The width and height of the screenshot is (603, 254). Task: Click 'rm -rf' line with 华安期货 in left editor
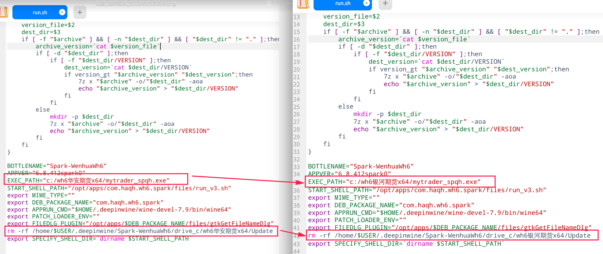click(140, 231)
